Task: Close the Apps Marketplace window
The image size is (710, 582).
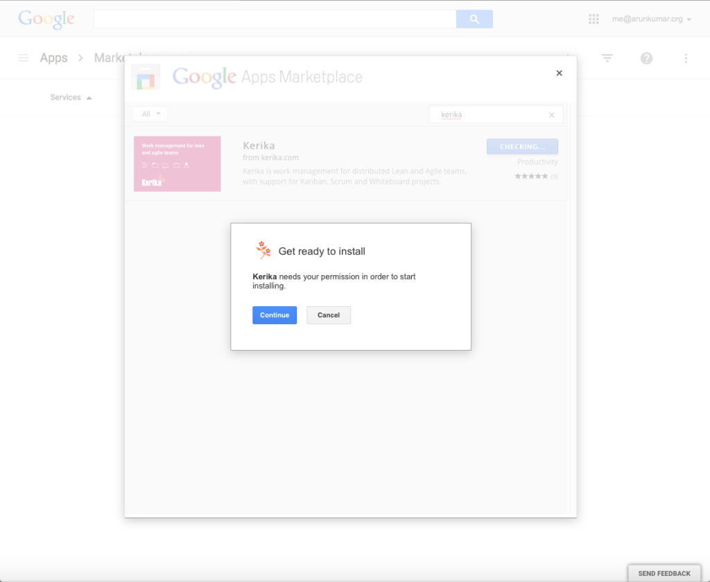Action: click(560, 73)
